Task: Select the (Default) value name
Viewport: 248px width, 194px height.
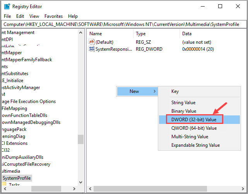Action: coord(104,42)
